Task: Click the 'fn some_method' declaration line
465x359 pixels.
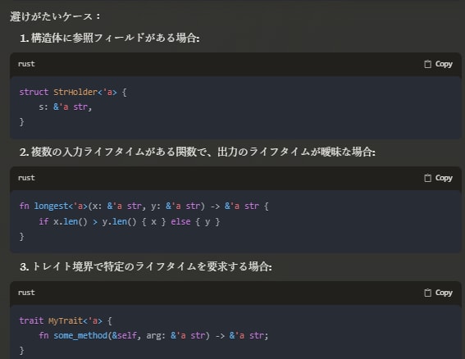Action: pyautogui.click(x=153, y=335)
